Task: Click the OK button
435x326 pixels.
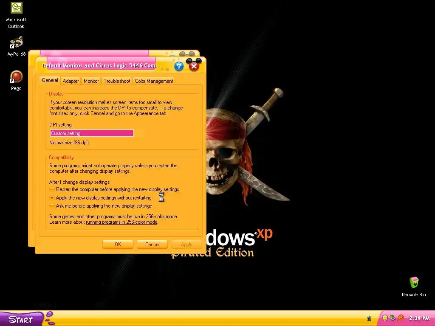Action: (x=118, y=244)
